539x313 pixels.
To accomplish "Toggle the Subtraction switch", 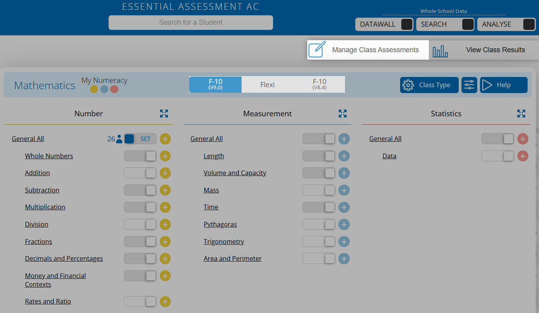I will [x=140, y=190].
